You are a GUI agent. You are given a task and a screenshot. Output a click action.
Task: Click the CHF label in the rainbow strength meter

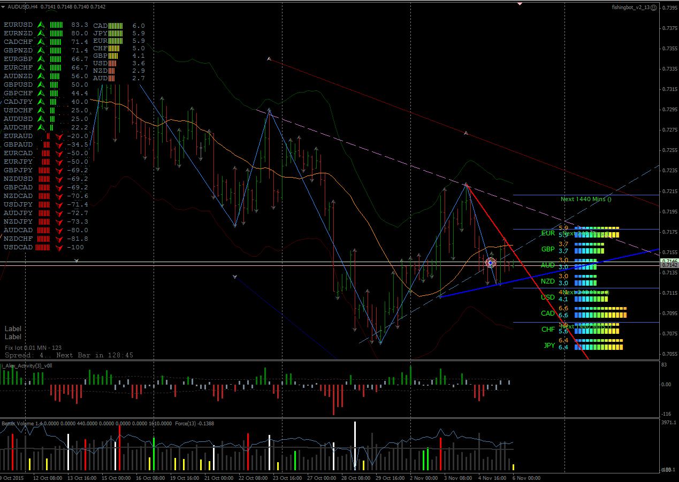(548, 329)
